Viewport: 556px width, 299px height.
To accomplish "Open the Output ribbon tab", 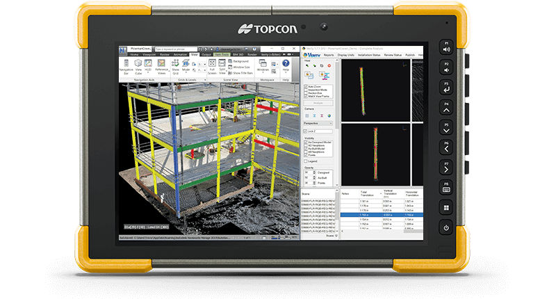I will (x=206, y=55).
